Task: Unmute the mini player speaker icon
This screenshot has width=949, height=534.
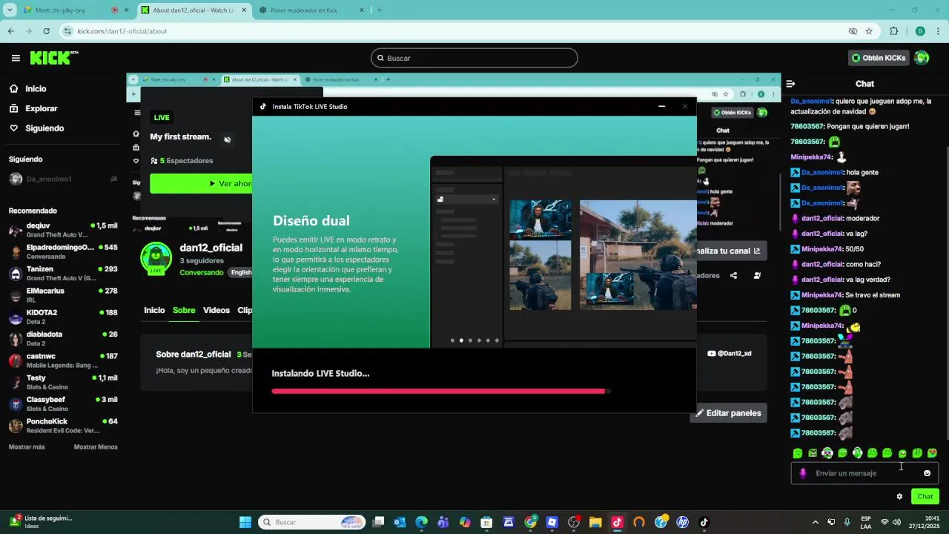Action: 228,139
